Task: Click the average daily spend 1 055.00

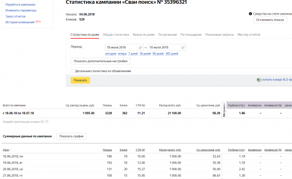Action: 89,113
